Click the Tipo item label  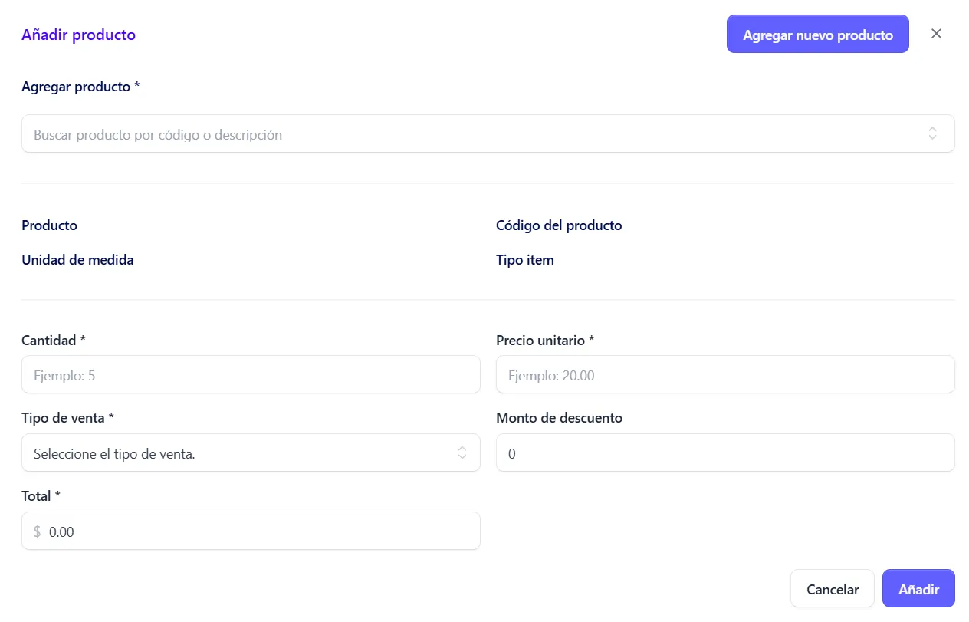coord(525,259)
